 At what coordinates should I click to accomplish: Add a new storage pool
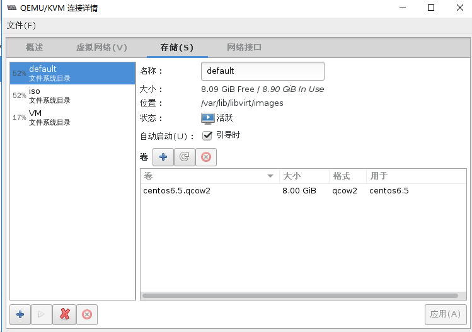[x=20, y=314]
